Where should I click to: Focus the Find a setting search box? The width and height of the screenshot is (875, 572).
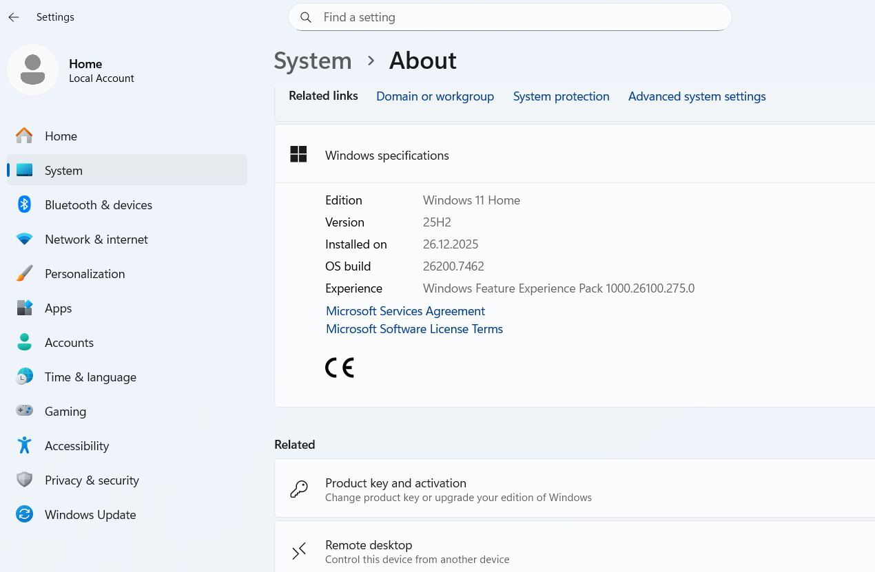tap(510, 17)
